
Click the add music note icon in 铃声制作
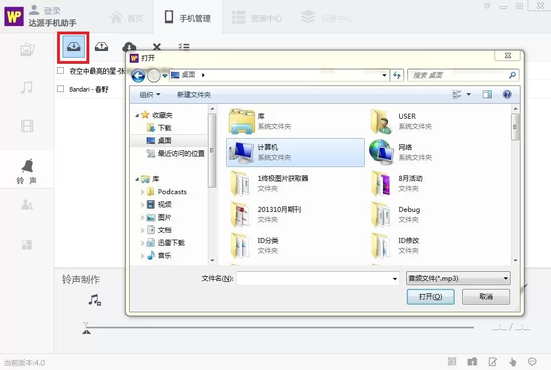95,300
